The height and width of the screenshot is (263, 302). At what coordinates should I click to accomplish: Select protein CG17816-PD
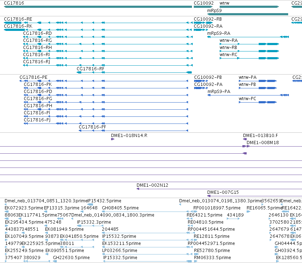(38, 92)
